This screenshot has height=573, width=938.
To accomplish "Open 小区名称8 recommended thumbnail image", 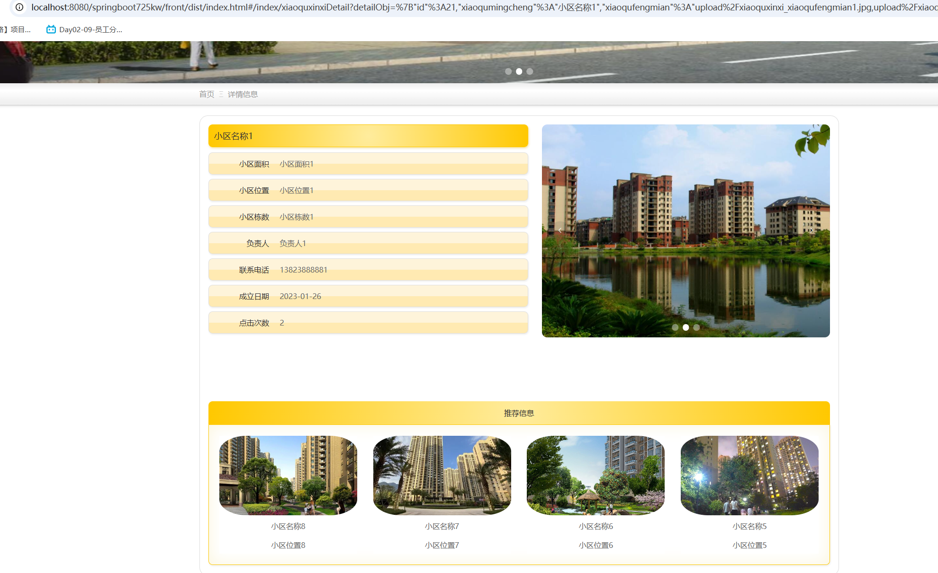I will 288,475.
